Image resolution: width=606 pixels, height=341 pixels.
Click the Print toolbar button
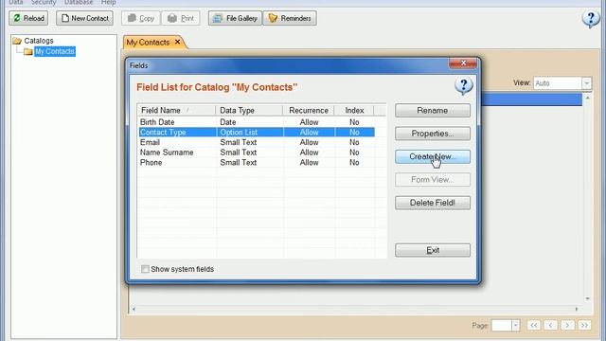[x=181, y=18]
